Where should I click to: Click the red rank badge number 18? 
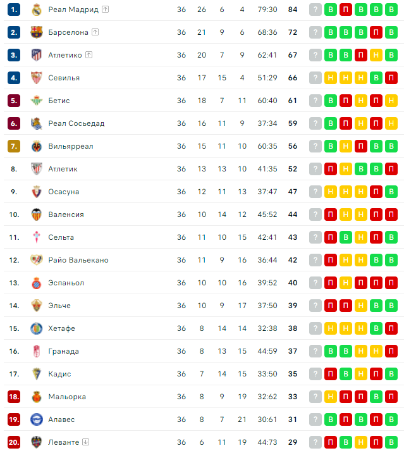(14, 397)
